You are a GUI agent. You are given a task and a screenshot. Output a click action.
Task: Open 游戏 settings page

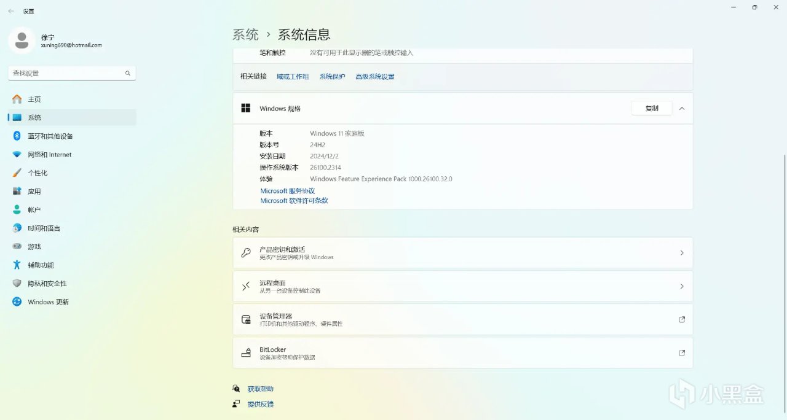pos(72,246)
